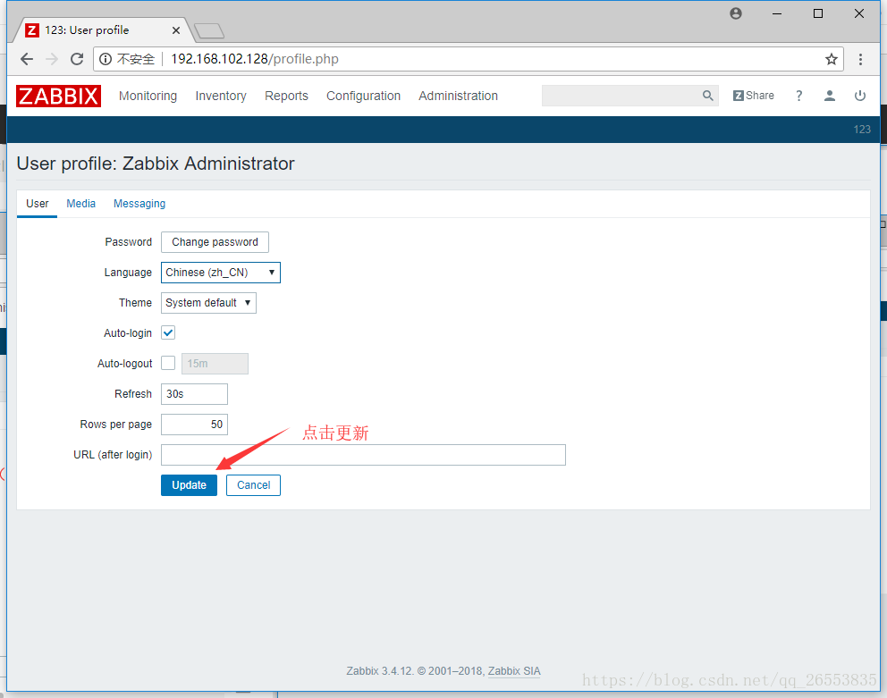The image size is (887, 698).
Task: Minimize the browser window
Action: pyautogui.click(x=777, y=13)
